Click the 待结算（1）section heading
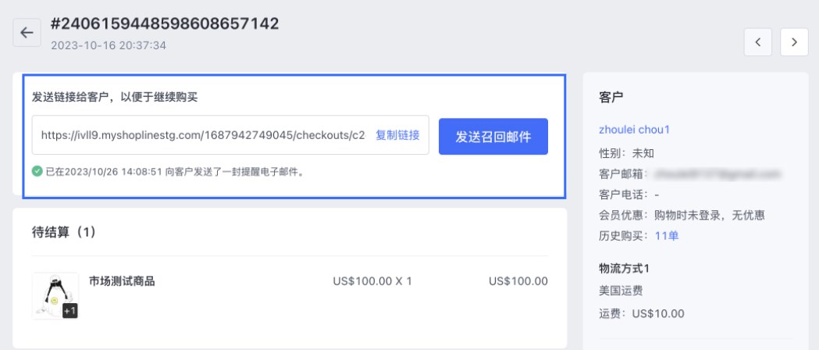 64,232
